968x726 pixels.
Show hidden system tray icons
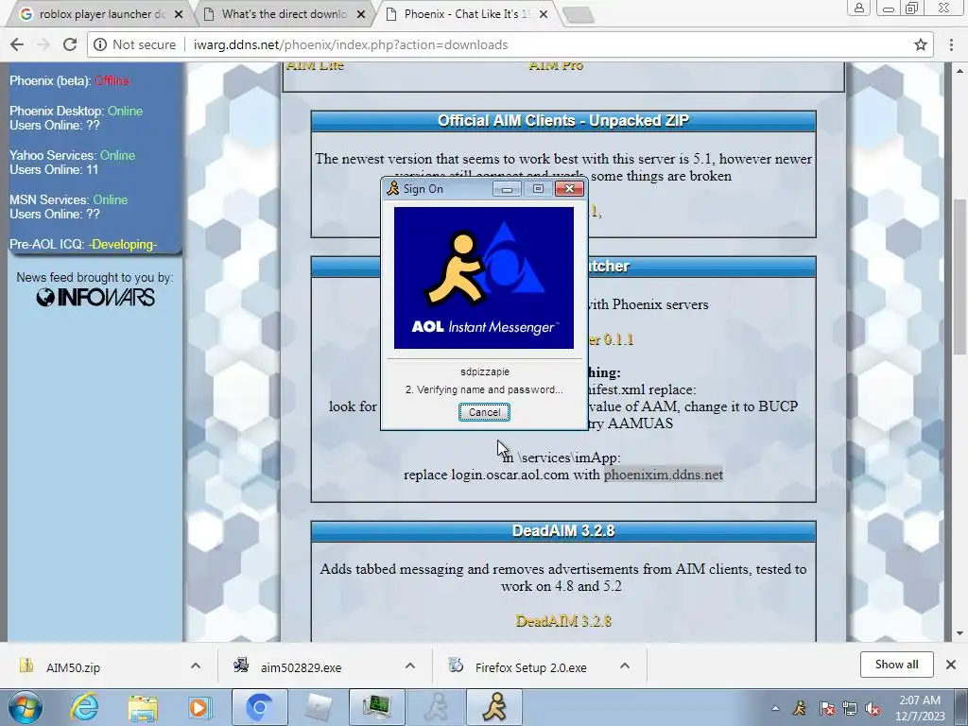(x=775, y=708)
